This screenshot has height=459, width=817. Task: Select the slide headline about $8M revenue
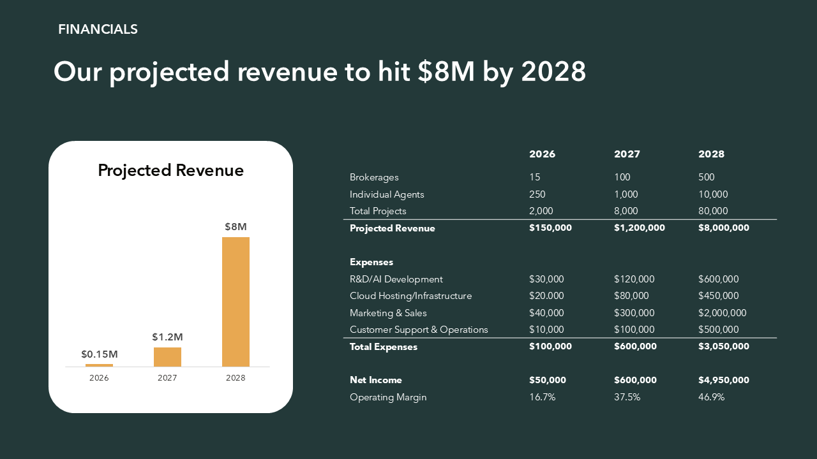click(319, 72)
